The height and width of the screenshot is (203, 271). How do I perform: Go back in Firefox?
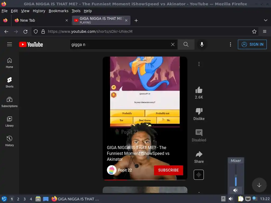tap(6, 31)
